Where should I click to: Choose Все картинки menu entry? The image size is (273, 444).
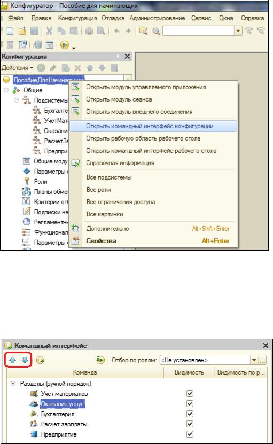153,214
